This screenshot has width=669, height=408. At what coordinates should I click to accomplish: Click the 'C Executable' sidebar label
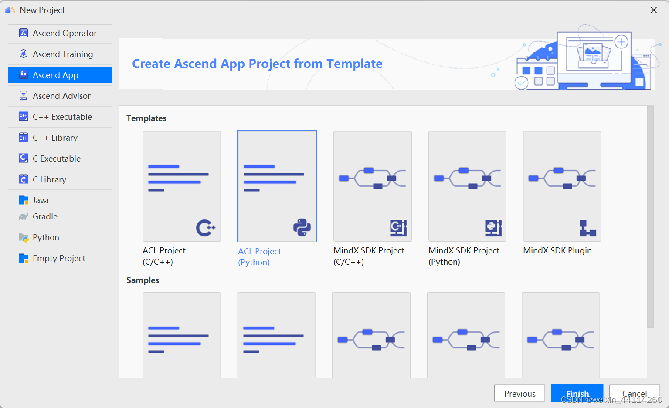point(57,158)
